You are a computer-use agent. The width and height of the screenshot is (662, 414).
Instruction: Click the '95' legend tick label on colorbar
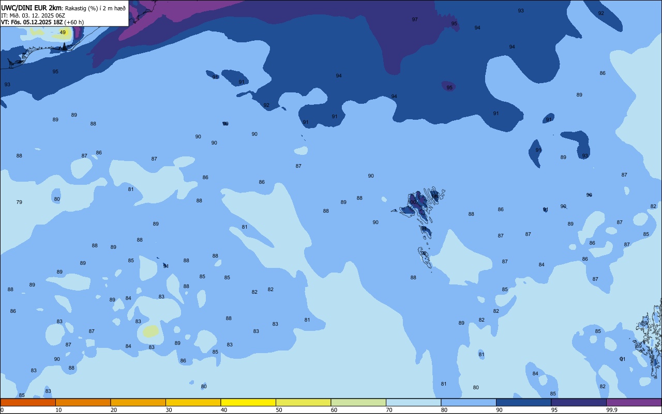tap(554, 410)
